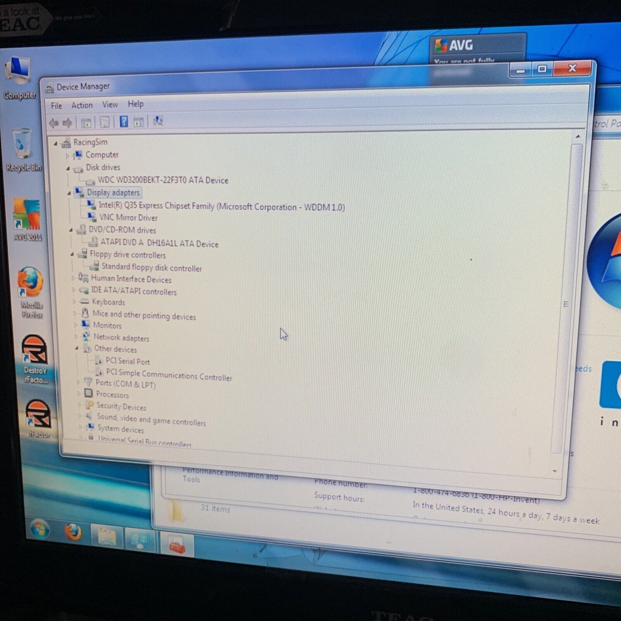Select ATAPI DVD A DH16A1L ATA Device
621x621 pixels.
click(159, 243)
